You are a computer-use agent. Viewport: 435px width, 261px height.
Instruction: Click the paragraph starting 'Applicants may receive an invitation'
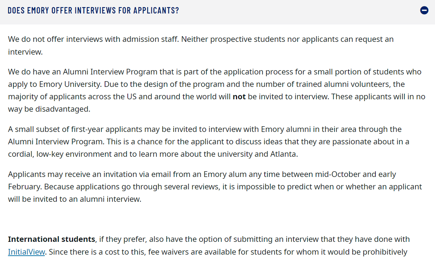215,187
